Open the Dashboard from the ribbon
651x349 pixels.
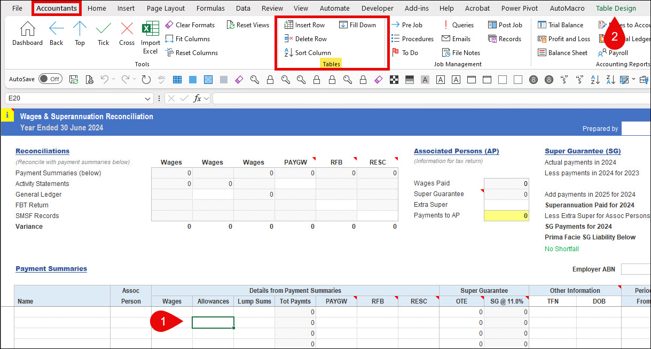click(x=27, y=34)
